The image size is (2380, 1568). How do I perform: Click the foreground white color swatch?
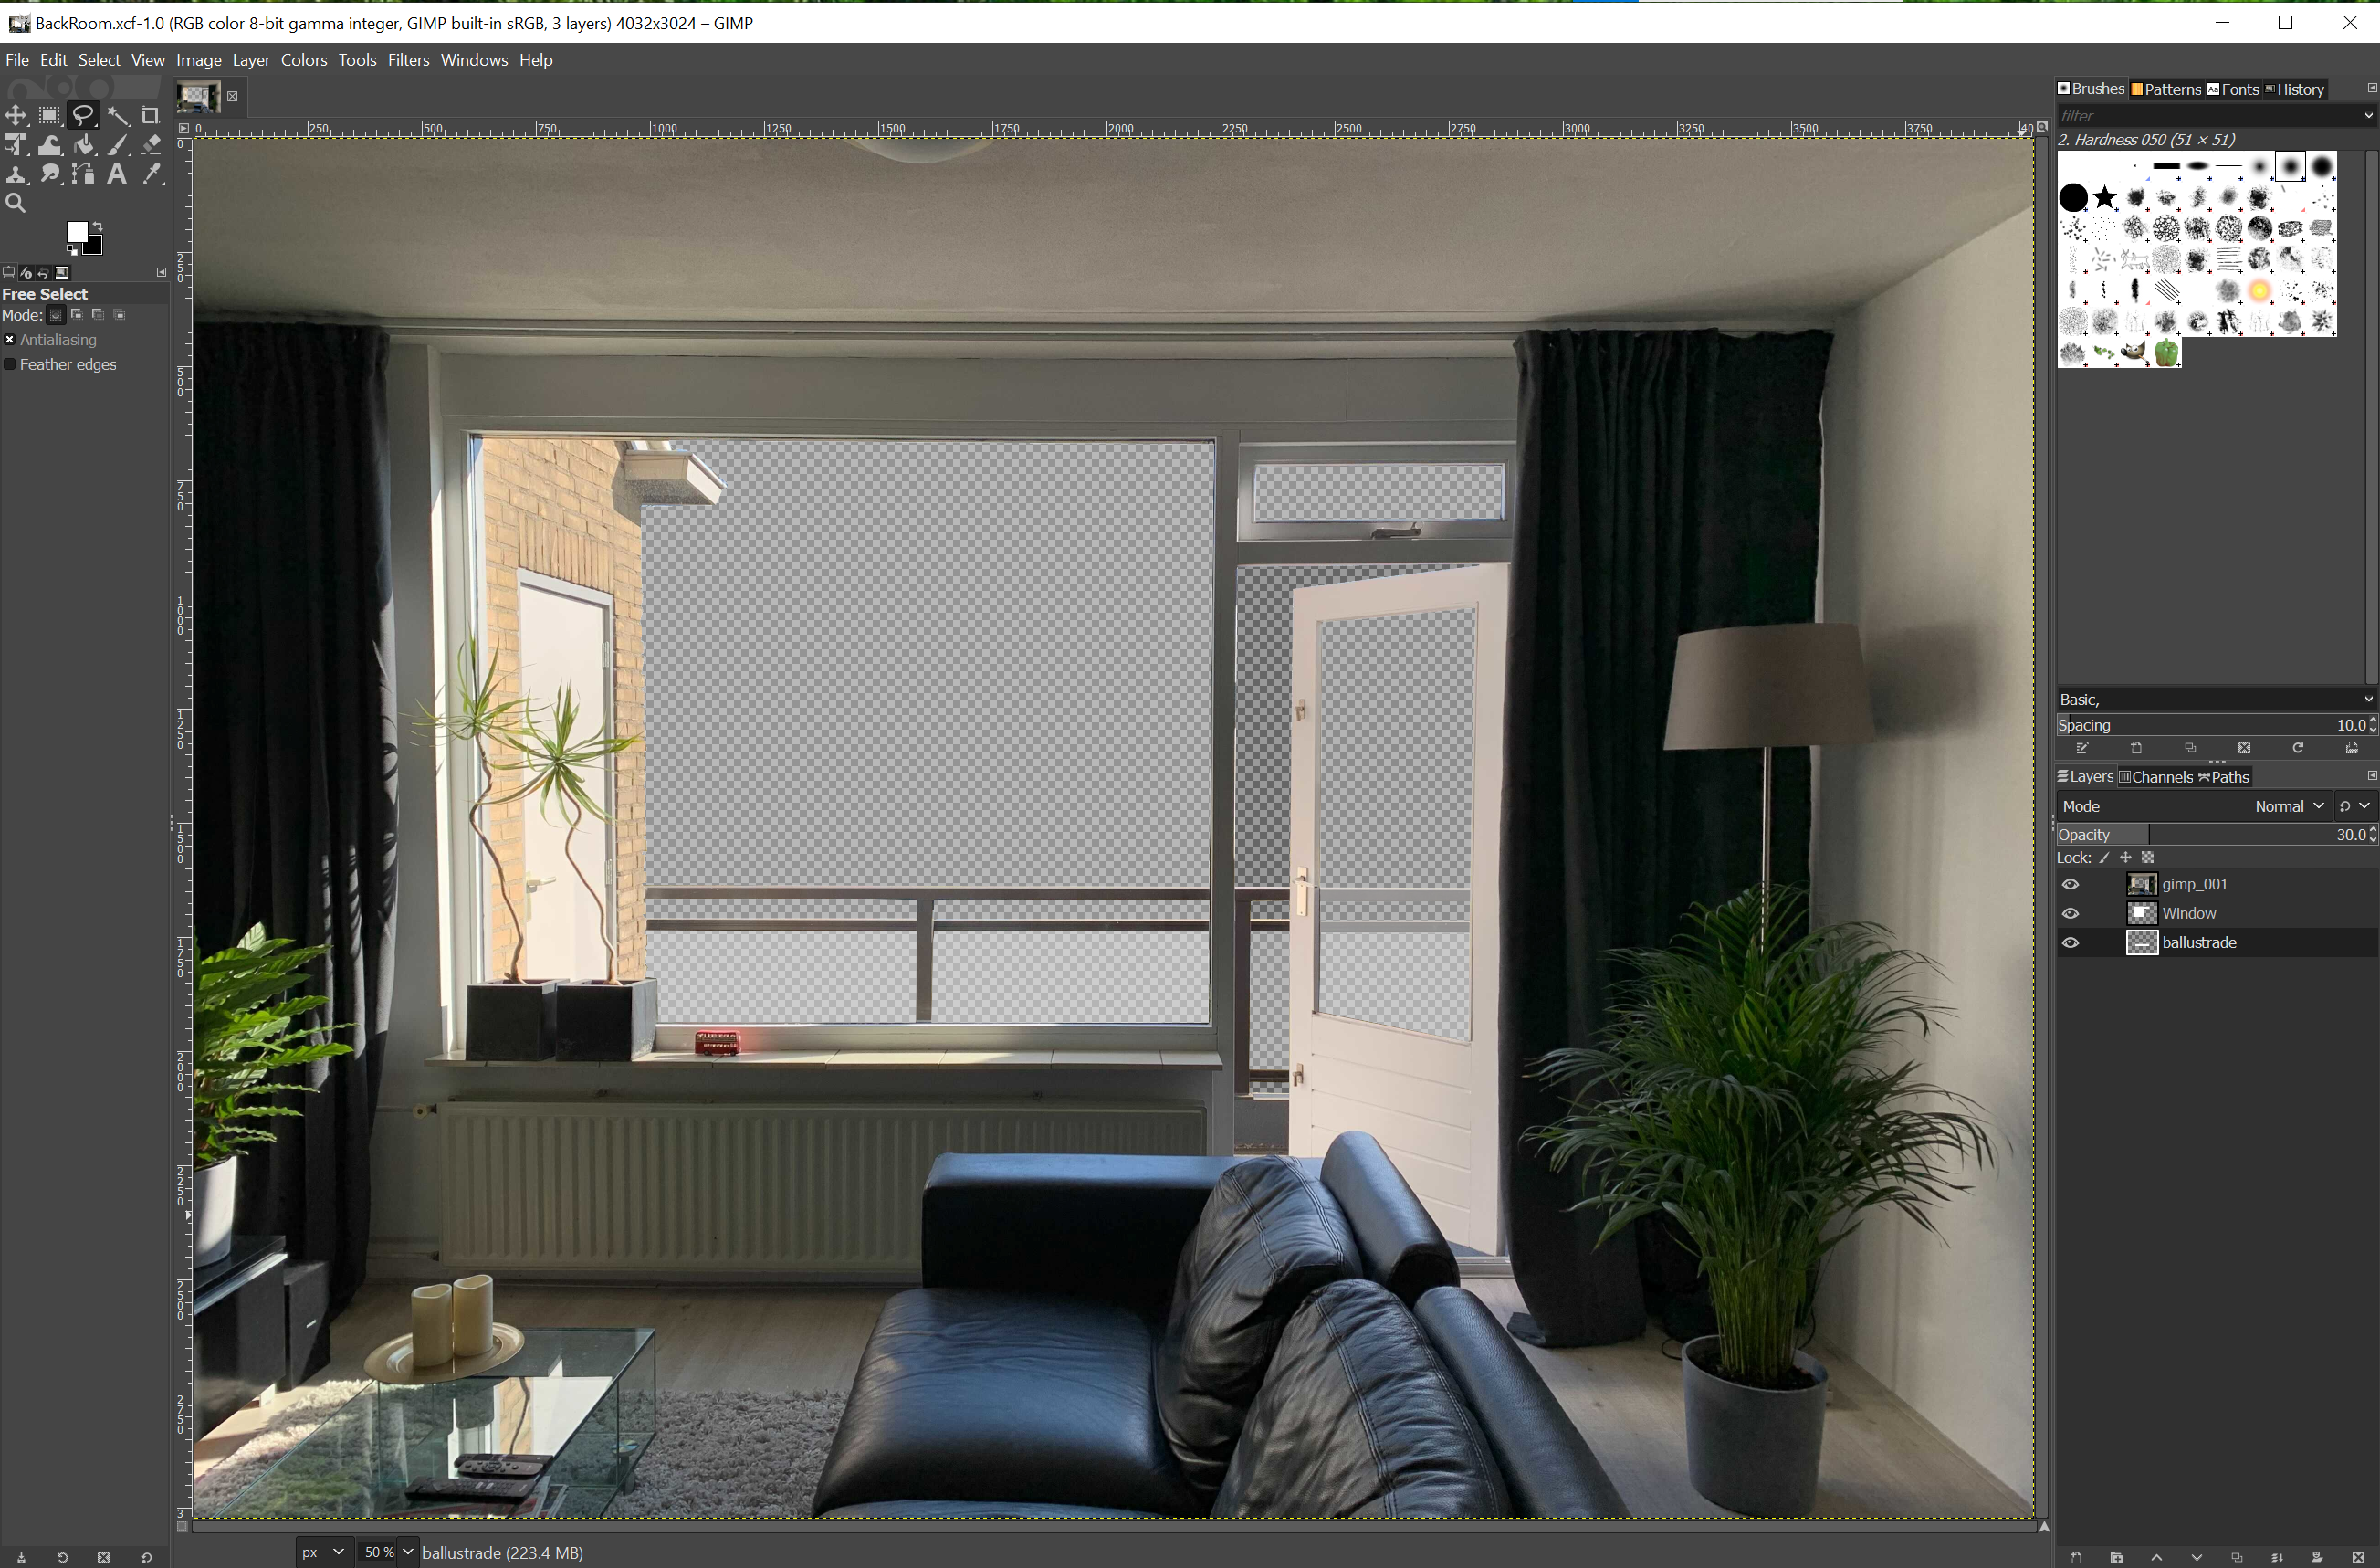(77, 233)
